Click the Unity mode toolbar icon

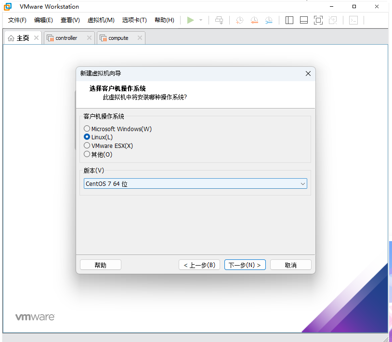pos(333,20)
